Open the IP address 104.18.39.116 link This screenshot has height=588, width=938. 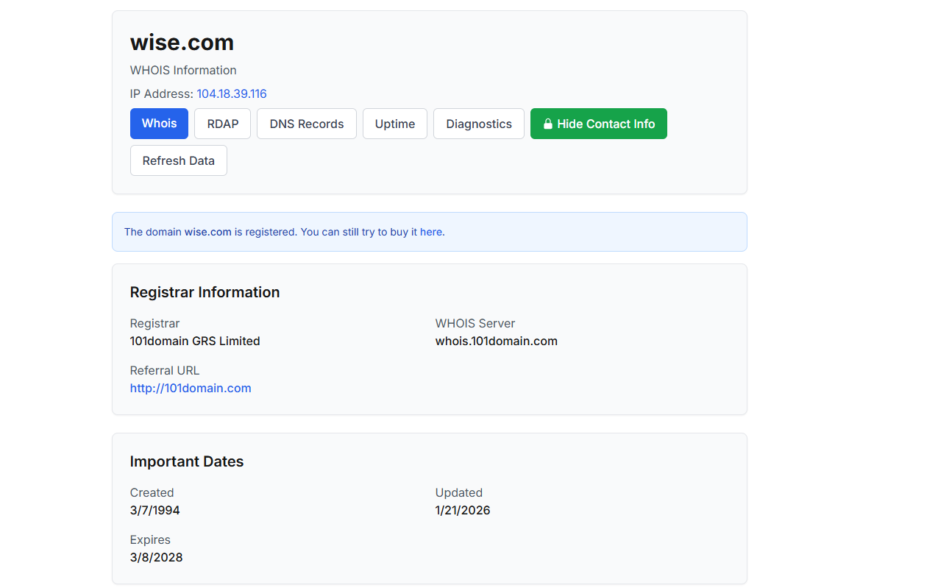[231, 93]
